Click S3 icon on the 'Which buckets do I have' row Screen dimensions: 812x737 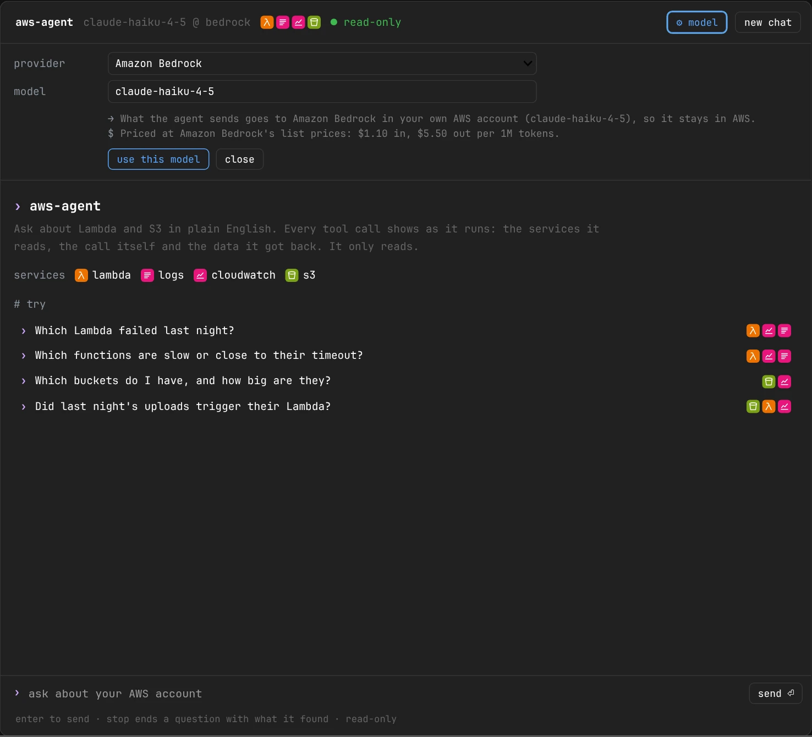pos(769,381)
